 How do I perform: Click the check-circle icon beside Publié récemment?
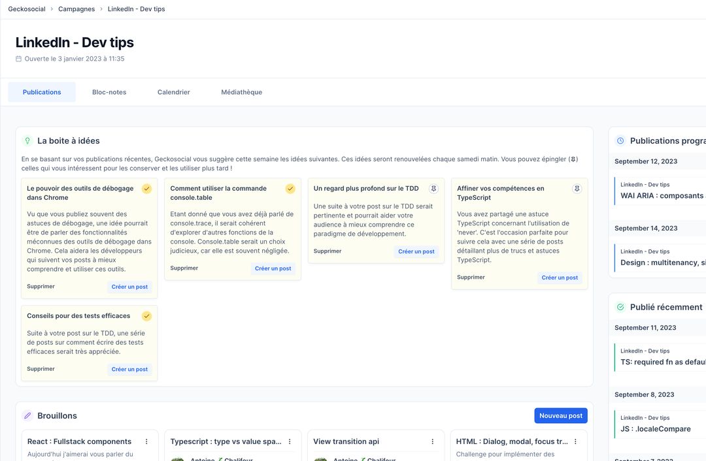[x=620, y=307]
